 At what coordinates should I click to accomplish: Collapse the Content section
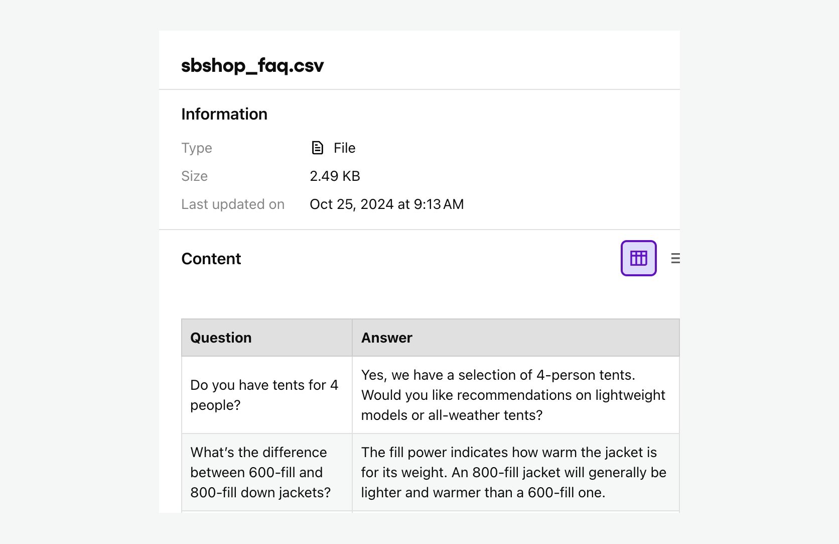pos(211,258)
